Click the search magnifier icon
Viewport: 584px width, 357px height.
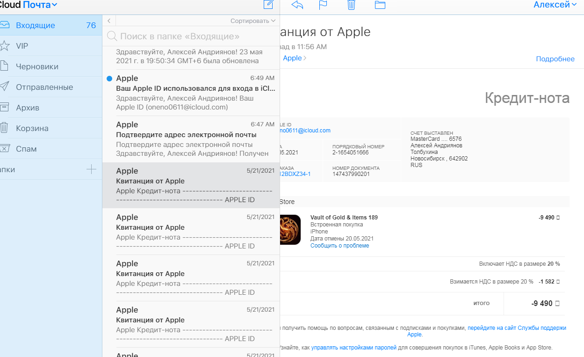coord(112,36)
